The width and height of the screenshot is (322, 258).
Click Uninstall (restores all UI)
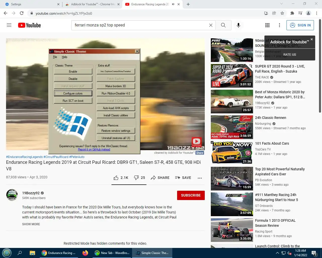coord(116,138)
